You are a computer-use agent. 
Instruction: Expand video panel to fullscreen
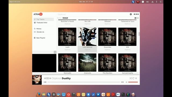coord(55,52)
